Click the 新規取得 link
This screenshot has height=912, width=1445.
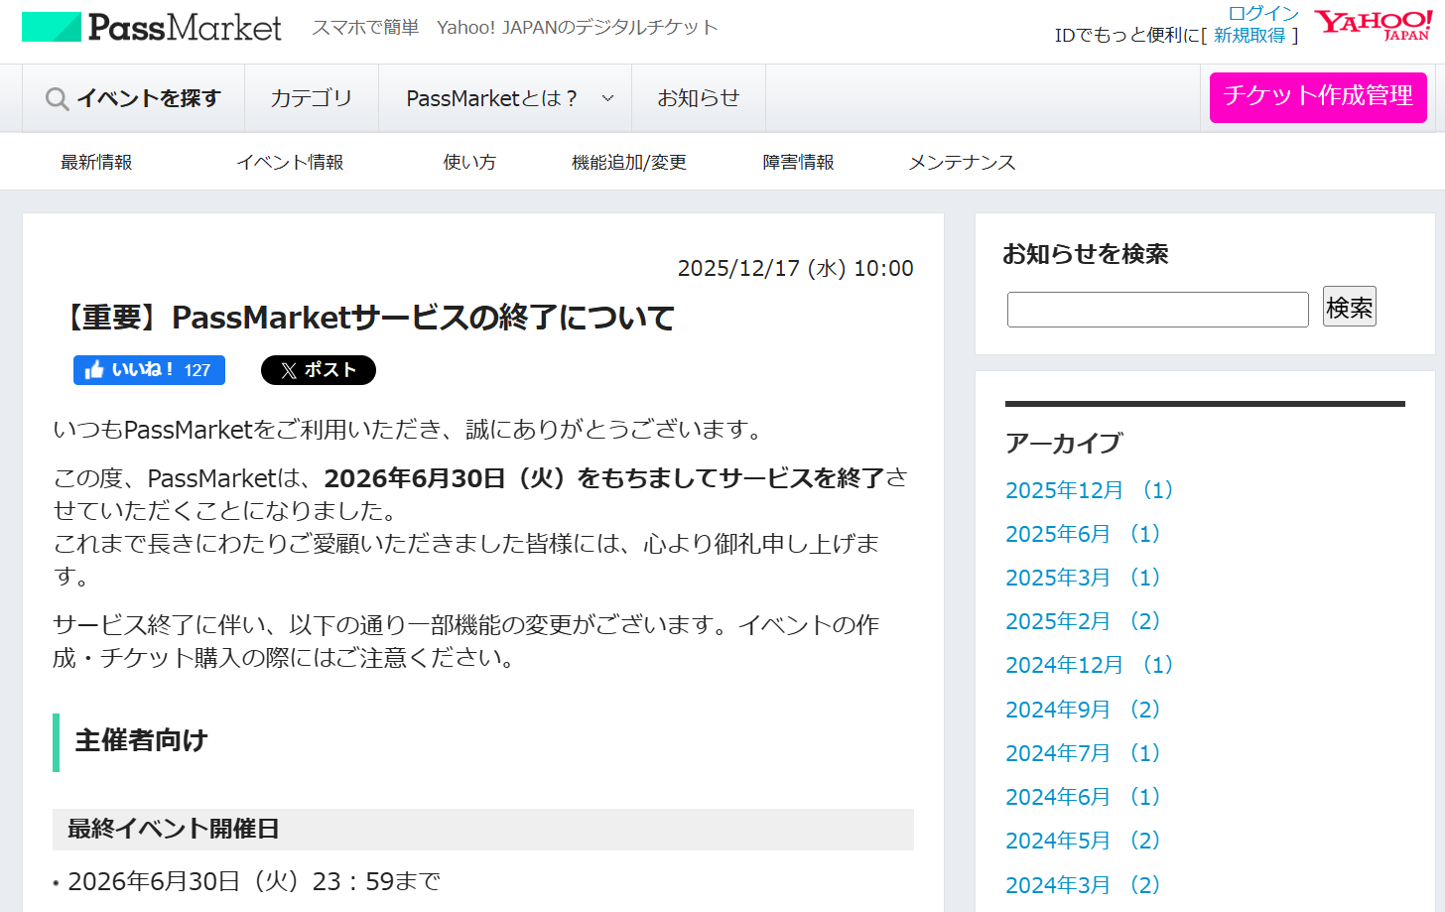(x=1248, y=36)
